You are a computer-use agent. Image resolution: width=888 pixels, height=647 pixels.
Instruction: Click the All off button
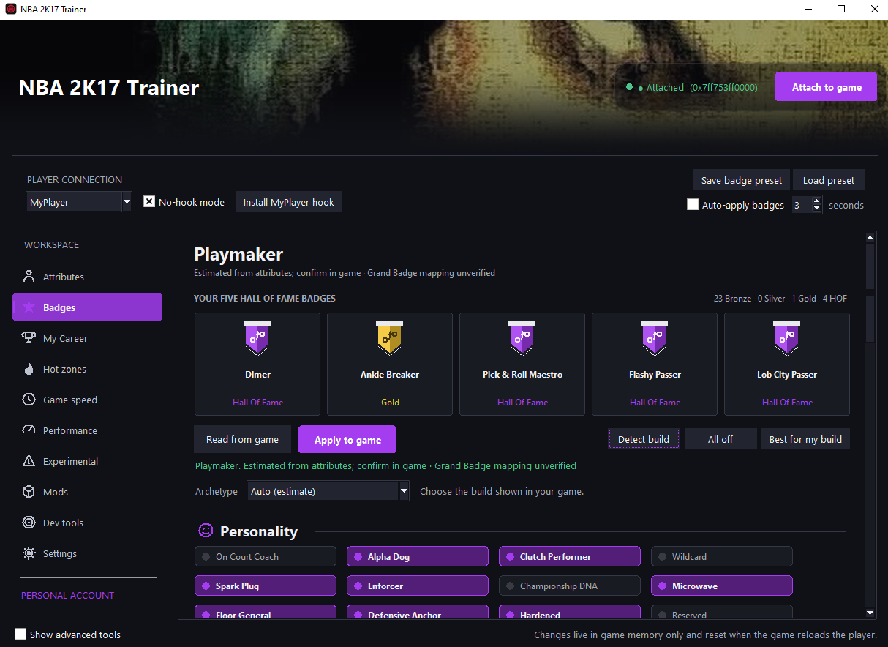tap(720, 439)
